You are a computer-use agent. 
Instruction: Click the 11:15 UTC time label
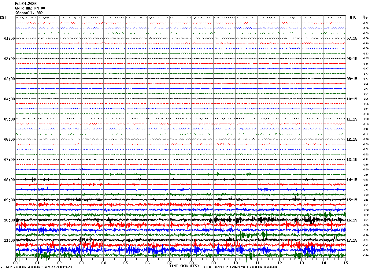tap(352, 119)
